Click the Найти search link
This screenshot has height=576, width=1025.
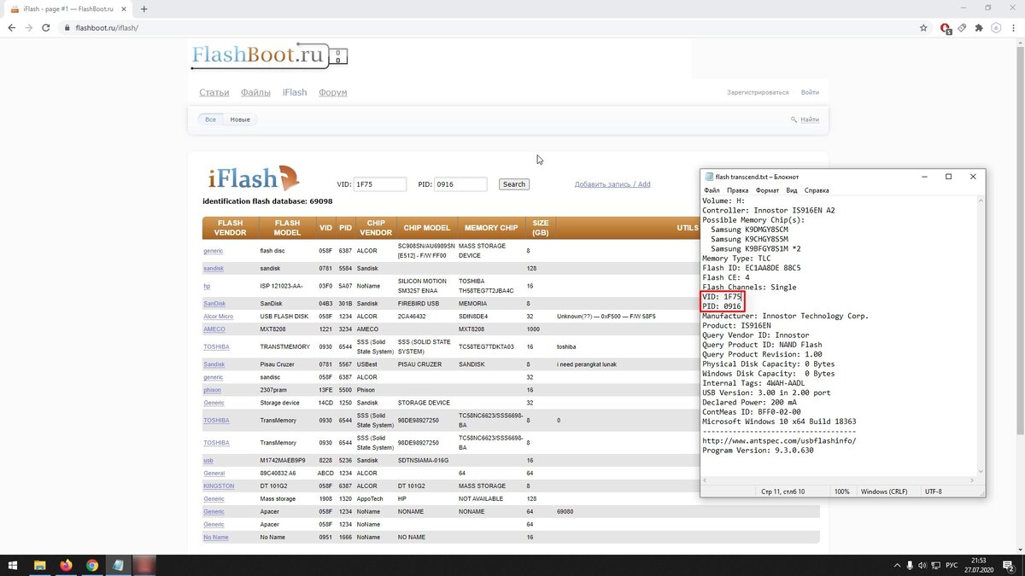tap(810, 119)
